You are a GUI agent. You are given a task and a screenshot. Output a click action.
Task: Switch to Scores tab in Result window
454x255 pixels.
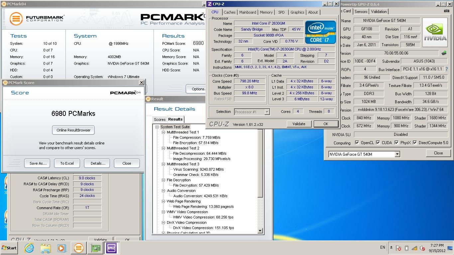click(x=160, y=120)
